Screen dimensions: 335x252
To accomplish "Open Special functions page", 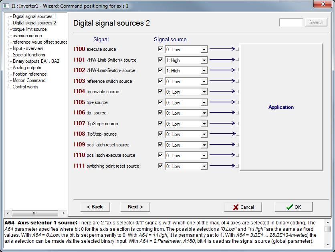I will coord(29,55).
